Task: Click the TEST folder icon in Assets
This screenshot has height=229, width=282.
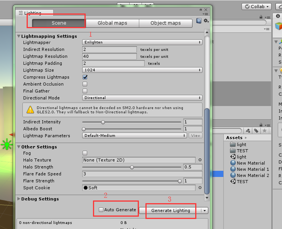Action: click(233, 150)
